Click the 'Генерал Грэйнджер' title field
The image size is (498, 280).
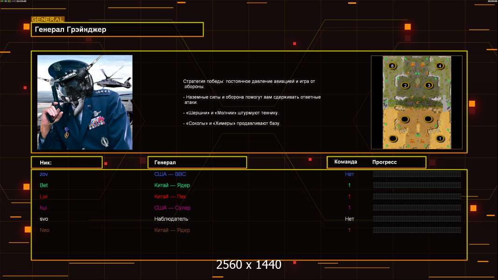(117, 29)
